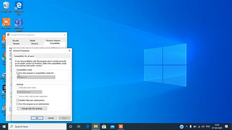The height and width of the screenshot is (130, 232).
Task: Click the Cortana circle on taskbar
Action: click(x=71, y=127)
